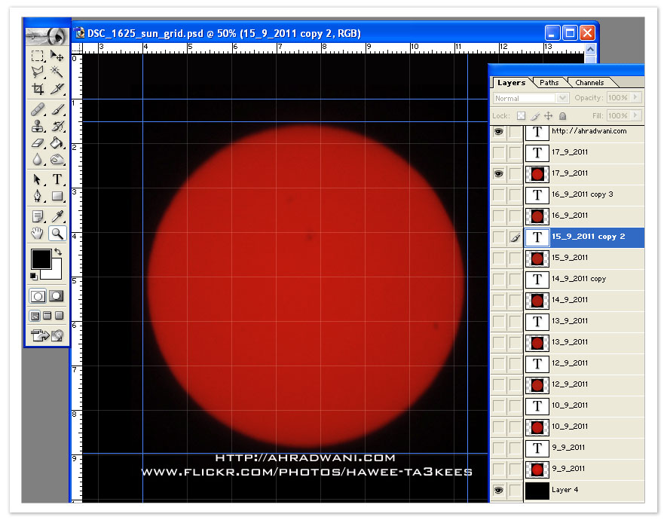Click the Clone Stamp tool
This screenshot has width=667, height=520.
(38, 126)
